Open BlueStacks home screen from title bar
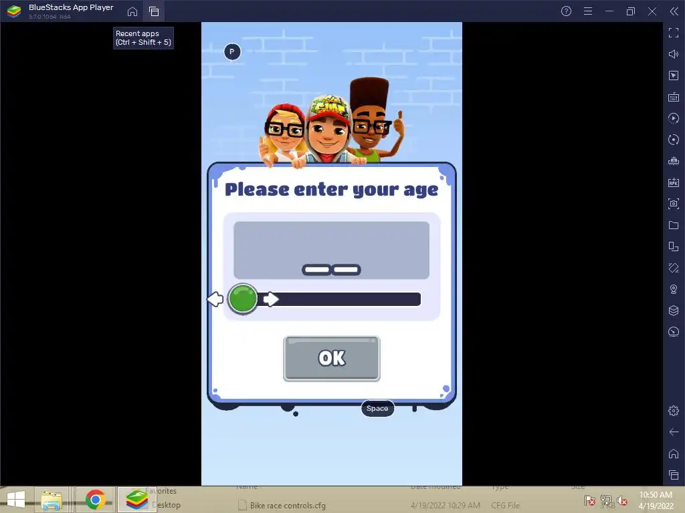685x513 pixels. 132,11
